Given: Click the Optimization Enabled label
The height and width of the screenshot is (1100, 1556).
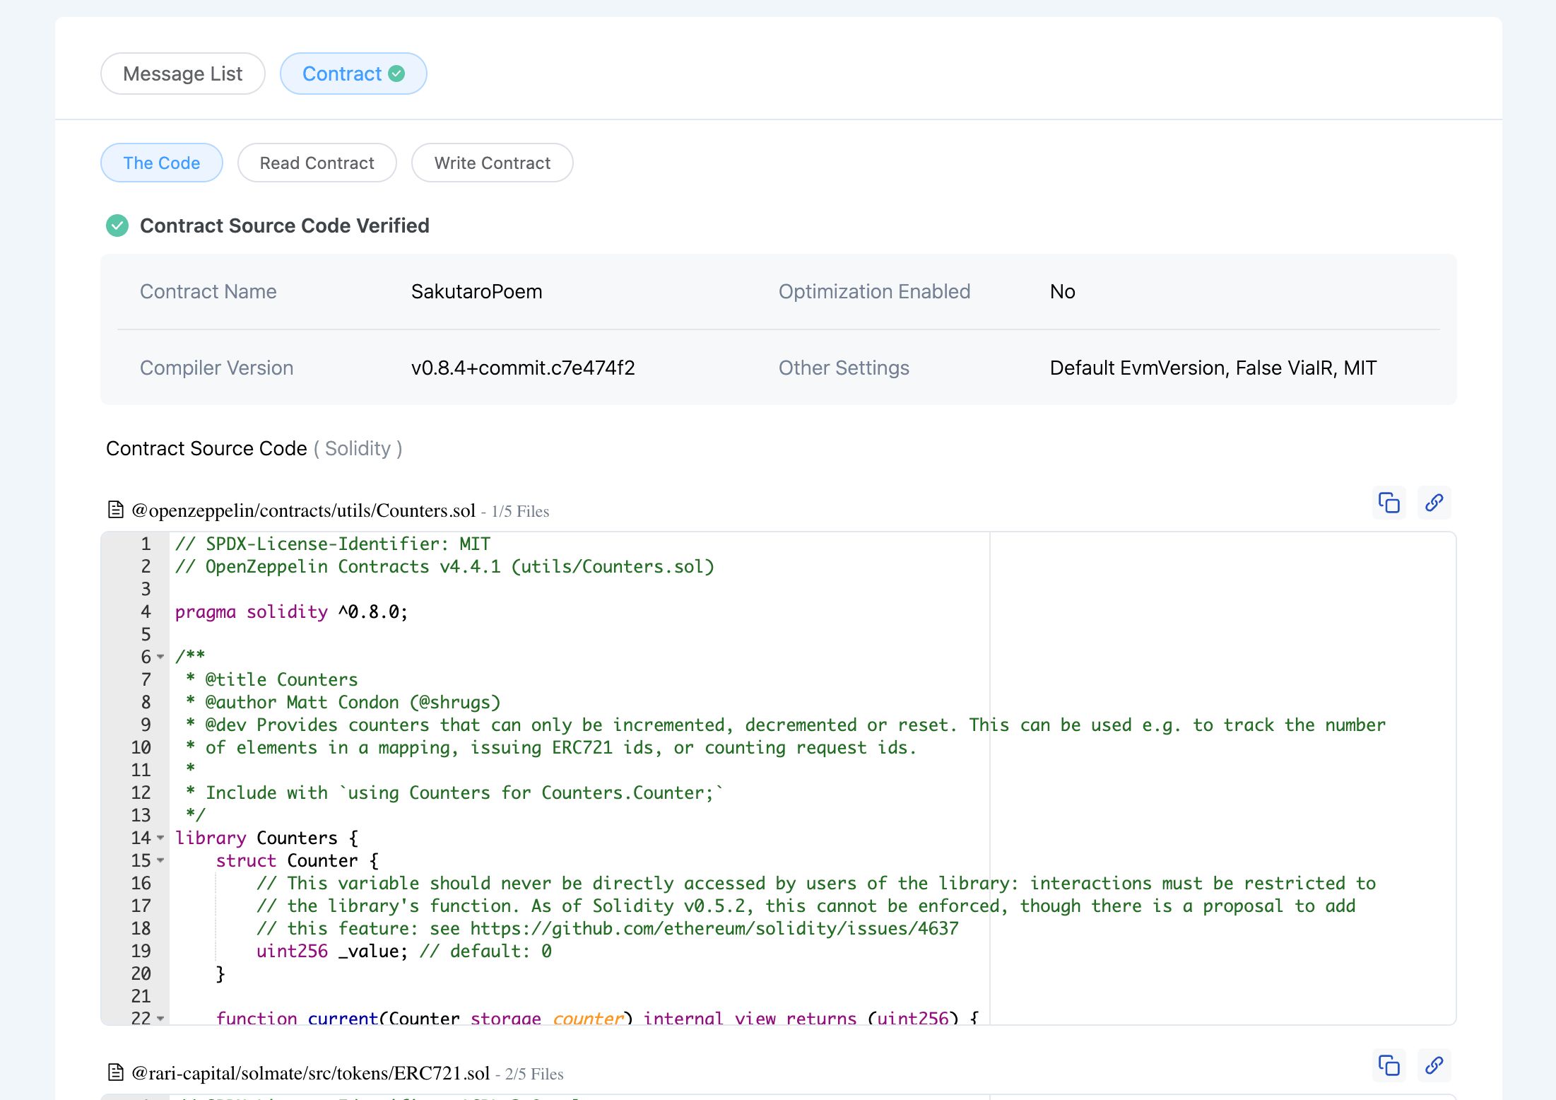Looking at the screenshot, I should coord(874,291).
